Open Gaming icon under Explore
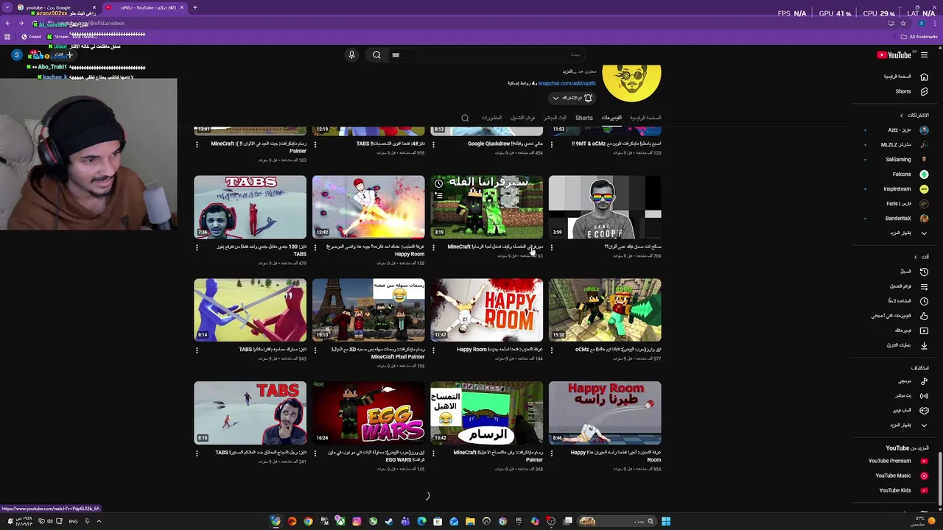 tap(924, 411)
